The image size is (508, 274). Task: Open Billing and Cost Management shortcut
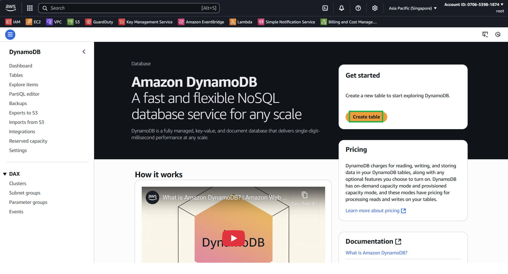349,22
